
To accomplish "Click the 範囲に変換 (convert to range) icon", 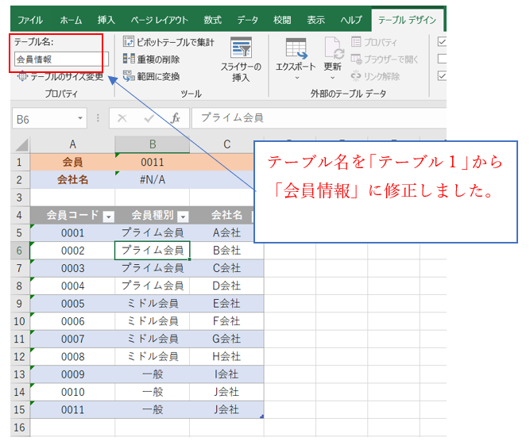I will (x=129, y=76).
